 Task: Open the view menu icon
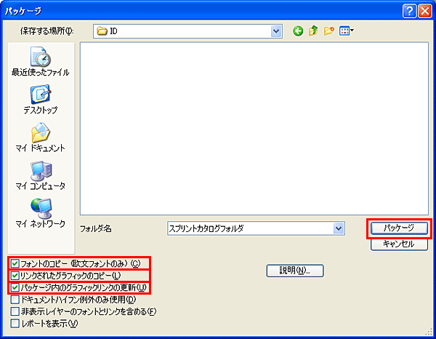click(346, 31)
